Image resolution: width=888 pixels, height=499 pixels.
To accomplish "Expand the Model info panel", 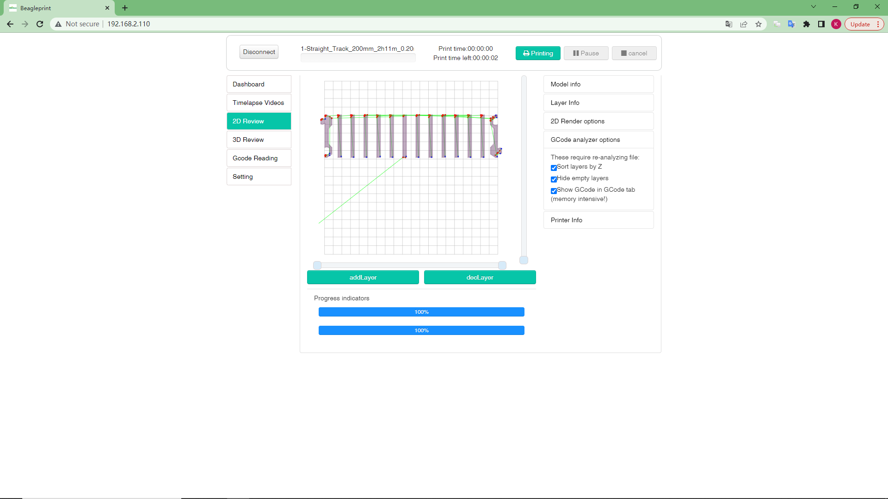I will click(598, 84).
